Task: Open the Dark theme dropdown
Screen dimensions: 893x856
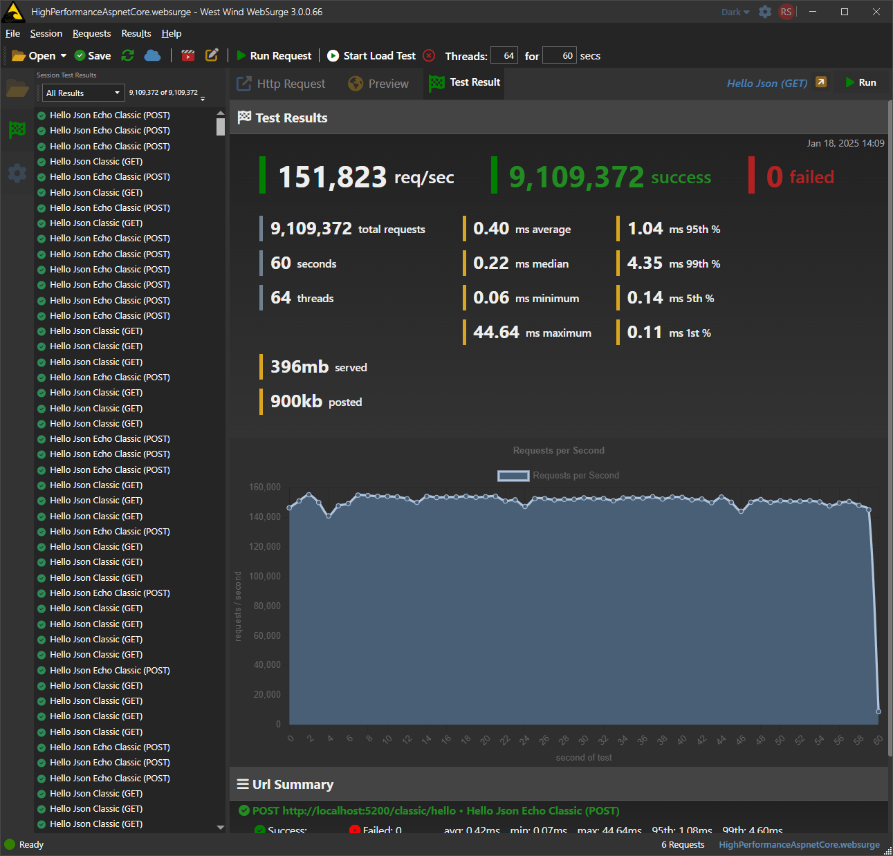Action: pyautogui.click(x=735, y=12)
